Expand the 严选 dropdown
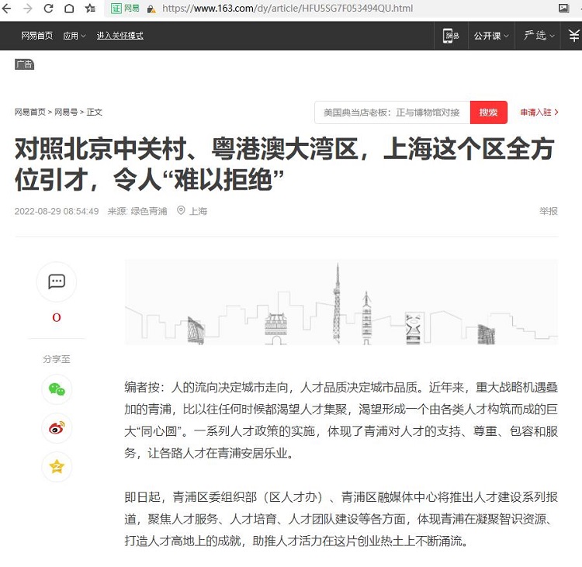582x567 pixels. click(539, 36)
